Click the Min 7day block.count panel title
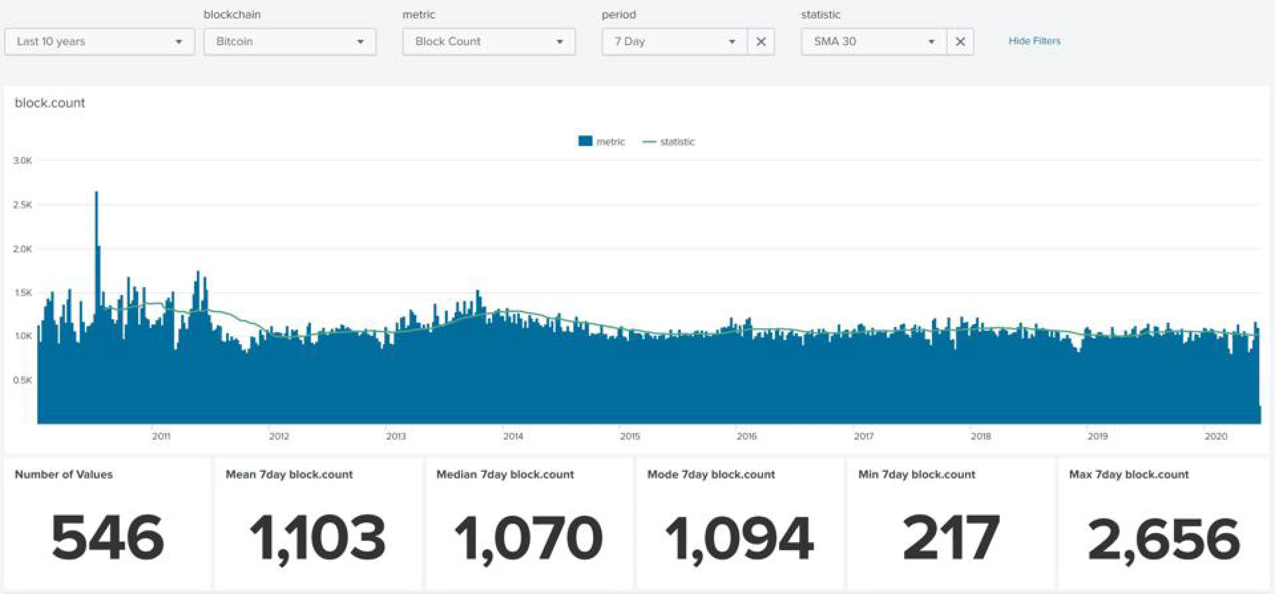Image resolution: width=1275 pixels, height=594 pixels. click(x=917, y=474)
